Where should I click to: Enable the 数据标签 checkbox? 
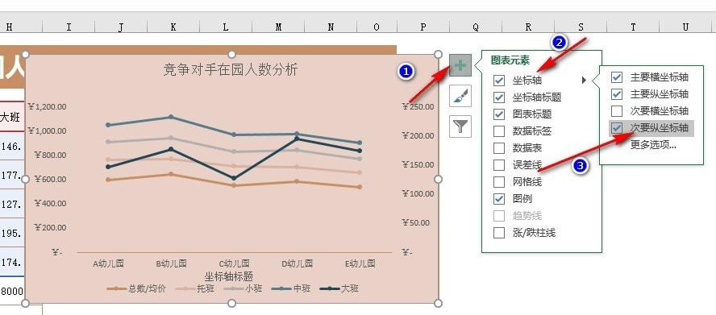click(499, 131)
